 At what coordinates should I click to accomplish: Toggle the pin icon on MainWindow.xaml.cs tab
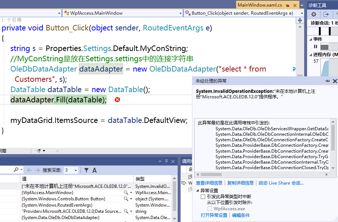point(288,5)
